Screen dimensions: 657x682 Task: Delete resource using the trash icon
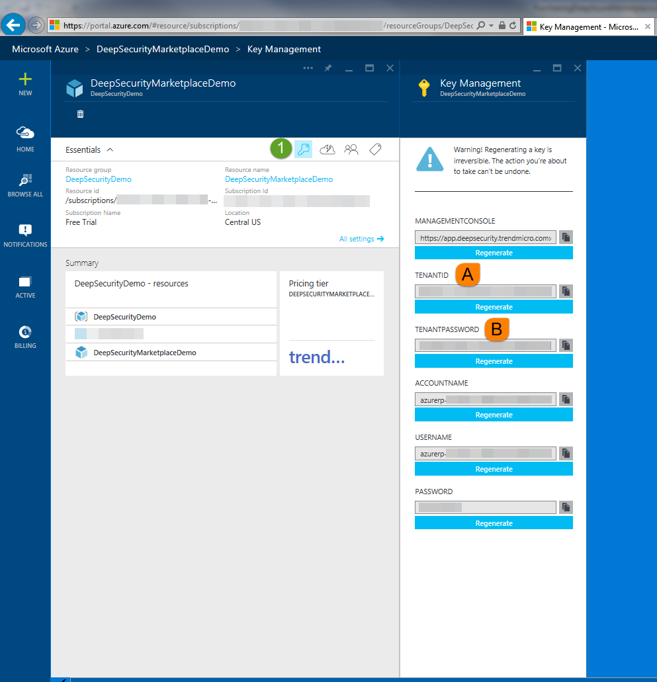pyautogui.click(x=80, y=114)
